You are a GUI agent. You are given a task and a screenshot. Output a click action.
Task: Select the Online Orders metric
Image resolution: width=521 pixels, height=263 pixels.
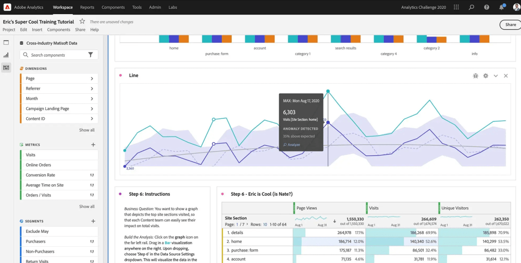[59, 165]
